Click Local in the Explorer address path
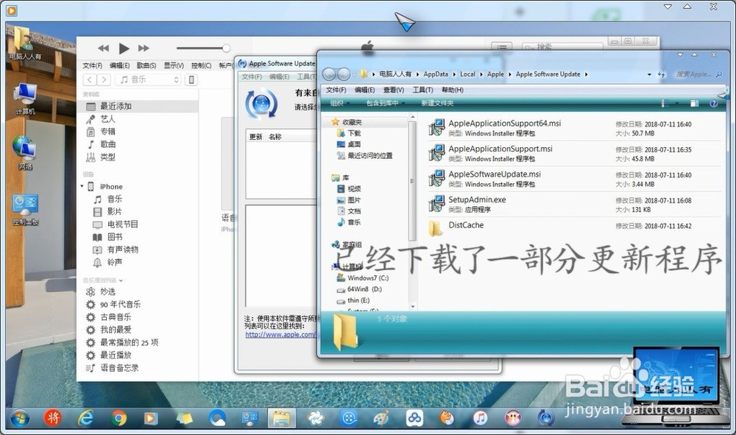Screen dimensions: 736x435 (x=467, y=74)
